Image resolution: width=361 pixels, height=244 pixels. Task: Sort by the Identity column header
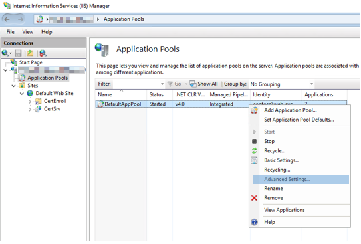pos(276,94)
